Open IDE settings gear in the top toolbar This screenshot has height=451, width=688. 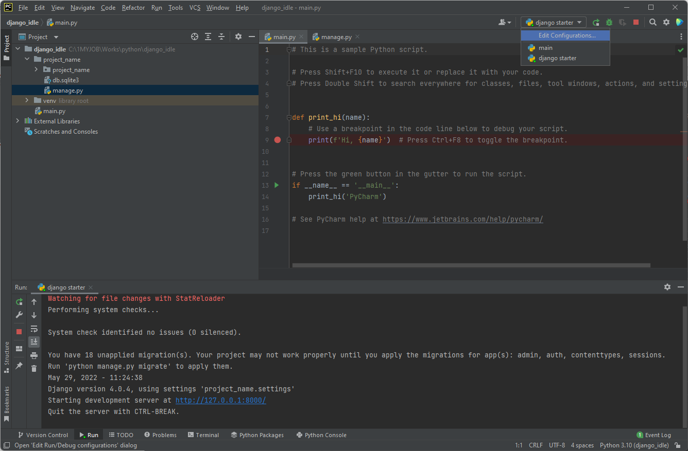pos(666,23)
